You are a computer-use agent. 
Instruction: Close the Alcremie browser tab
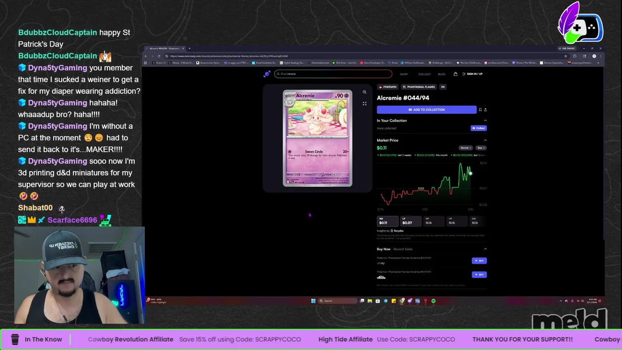pos(183,48)
